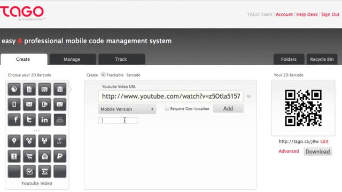Open the Mobile Version dropdown
This screenshot has width=342, height=192.
127,109
